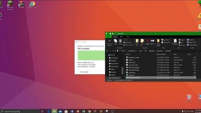
Task: Select Desktop in navigation pane
Action: click(x=113, y=61)
